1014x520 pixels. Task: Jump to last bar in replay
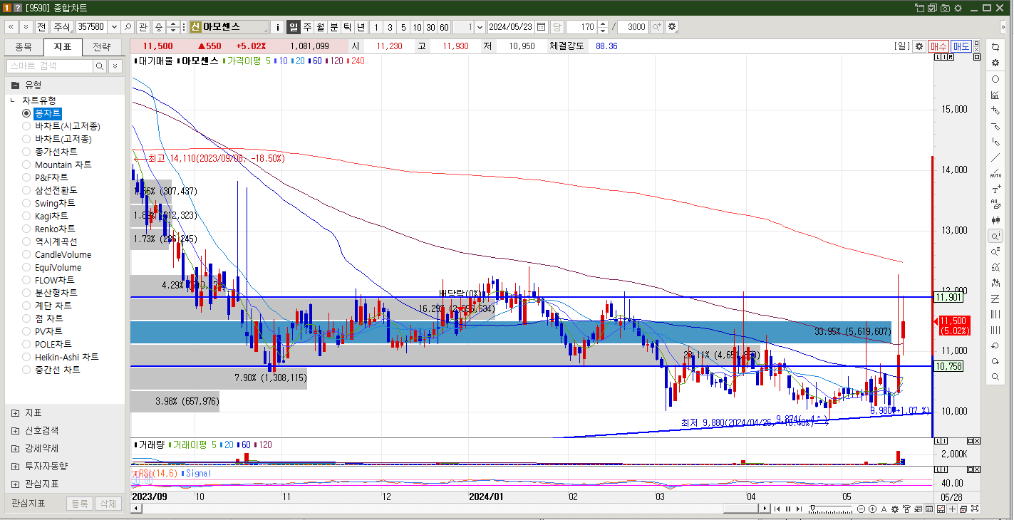pos(799,509)
